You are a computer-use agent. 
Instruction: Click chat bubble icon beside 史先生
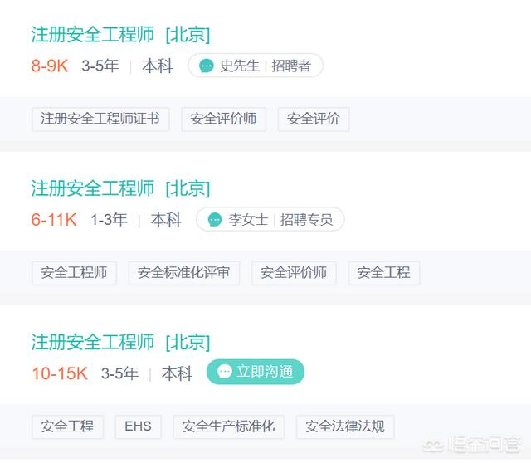click(207, 66)
